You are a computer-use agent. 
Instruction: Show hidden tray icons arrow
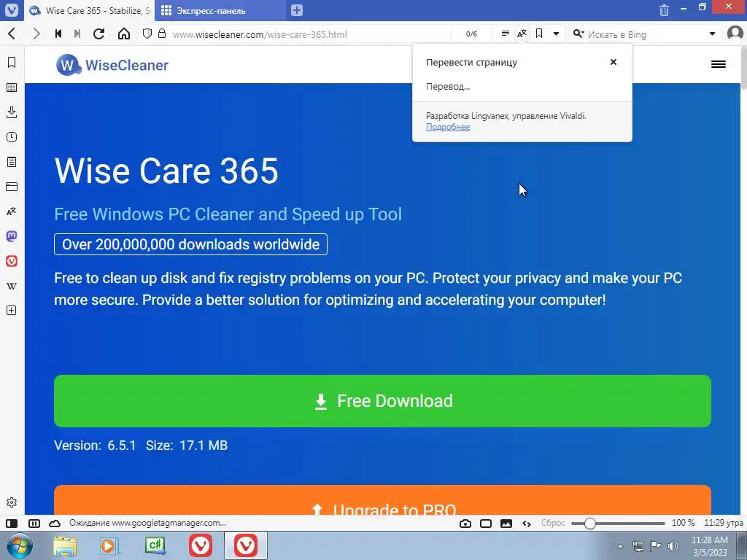[x=620, y=546]
